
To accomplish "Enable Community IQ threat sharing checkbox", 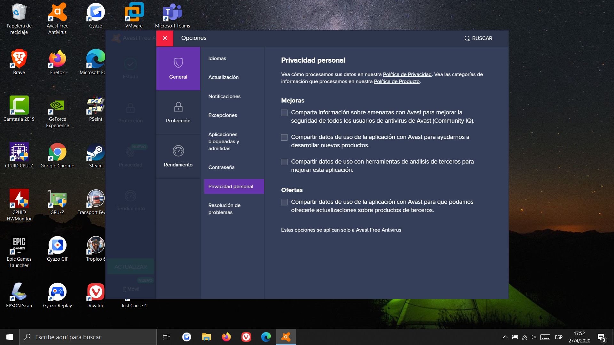I will 284,113.
